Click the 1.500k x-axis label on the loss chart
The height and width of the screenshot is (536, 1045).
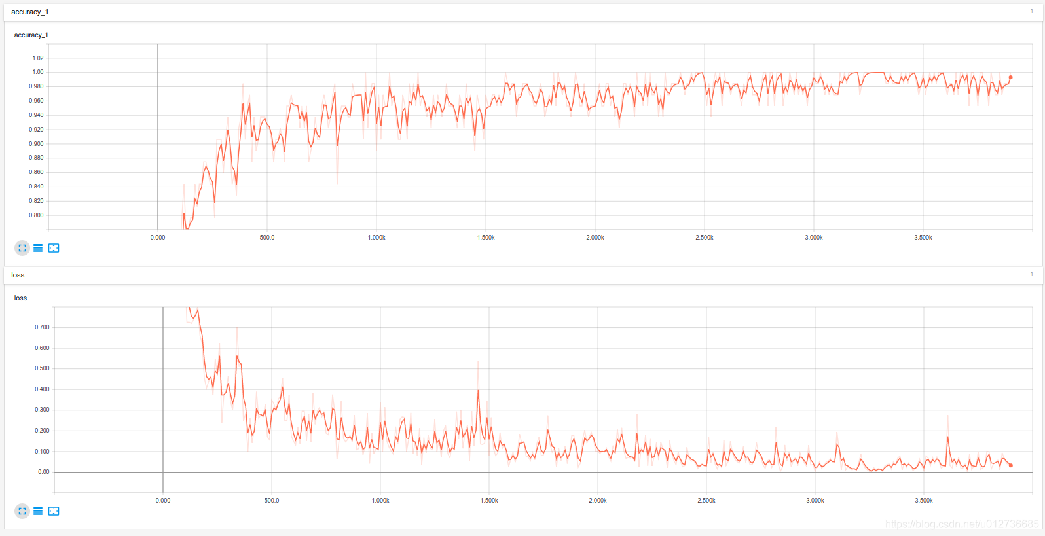tap(489, 501)
